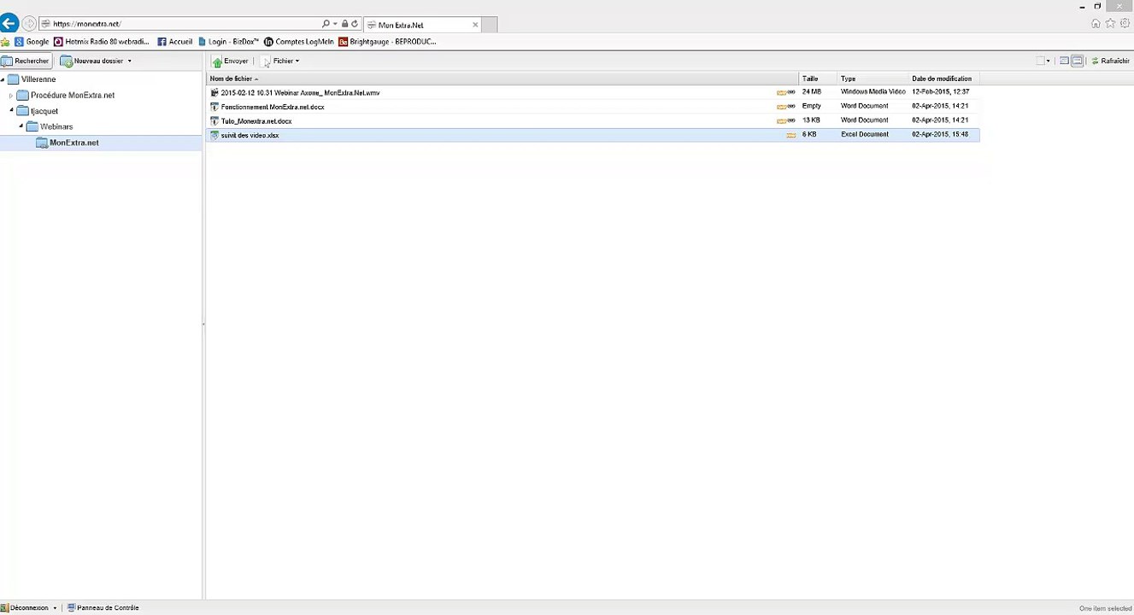Open the Login - BizDox bookmark
The width and height of the screenshot is (1134, 615).
click(x=227, y=41)
